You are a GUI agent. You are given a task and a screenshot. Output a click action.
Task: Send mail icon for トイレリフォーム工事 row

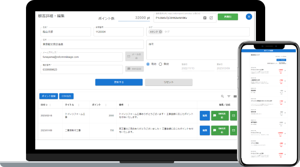(x=233, y=116)
